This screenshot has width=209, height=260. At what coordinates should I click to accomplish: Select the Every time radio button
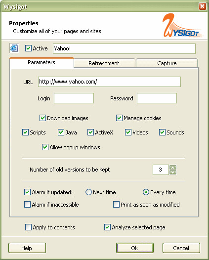tap(146, 192)
